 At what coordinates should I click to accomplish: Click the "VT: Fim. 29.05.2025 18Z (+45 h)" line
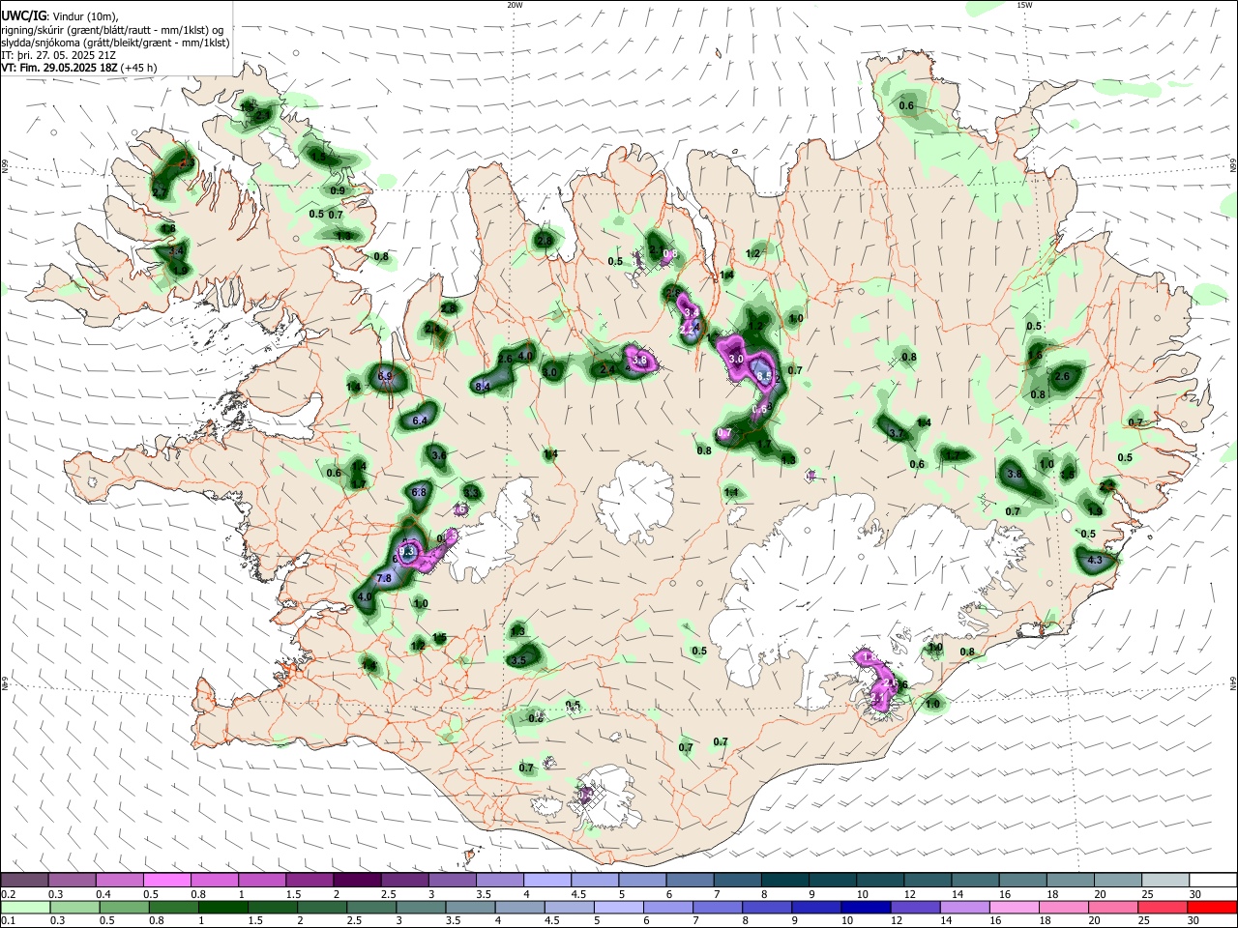[x=79, y=68]
